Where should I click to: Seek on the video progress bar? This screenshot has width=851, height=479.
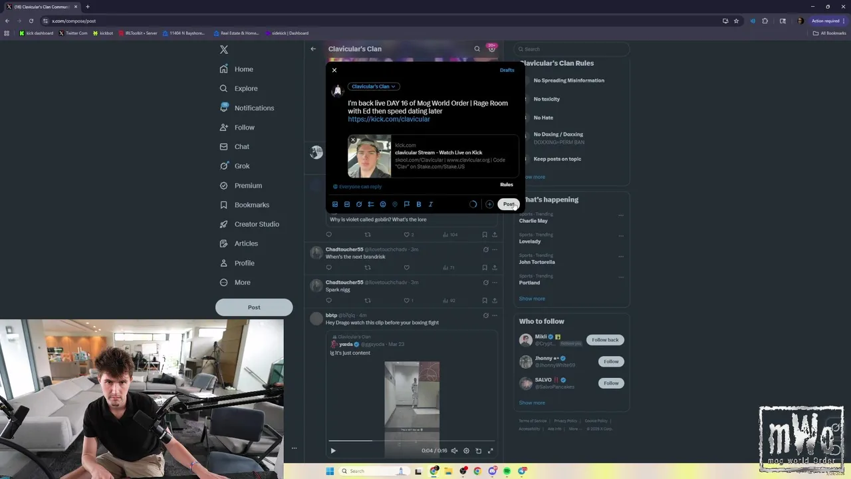(411, 440)
